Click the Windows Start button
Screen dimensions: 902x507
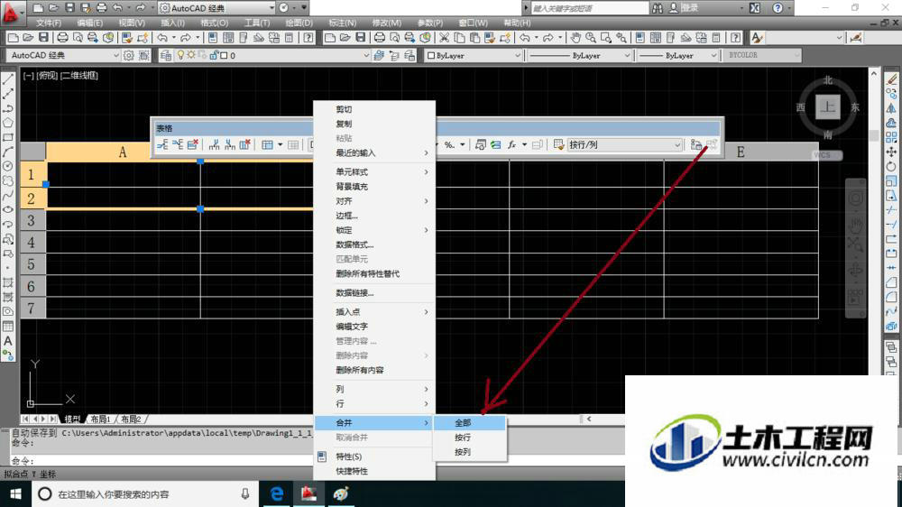click(15, 493)
